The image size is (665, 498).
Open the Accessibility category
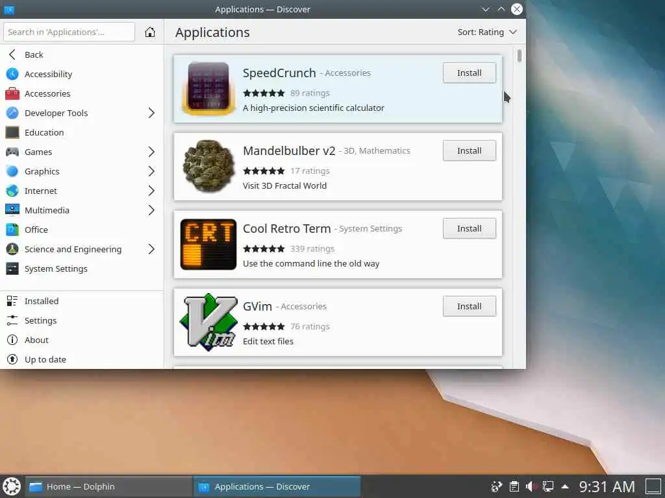81,74
